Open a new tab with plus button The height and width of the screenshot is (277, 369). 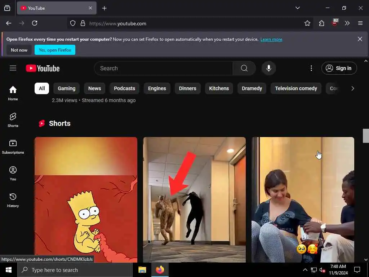tap(104, 8)
